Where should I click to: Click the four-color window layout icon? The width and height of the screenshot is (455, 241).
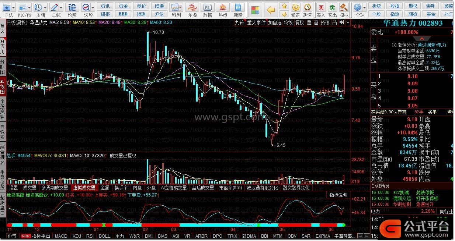(x=254, y=10)
